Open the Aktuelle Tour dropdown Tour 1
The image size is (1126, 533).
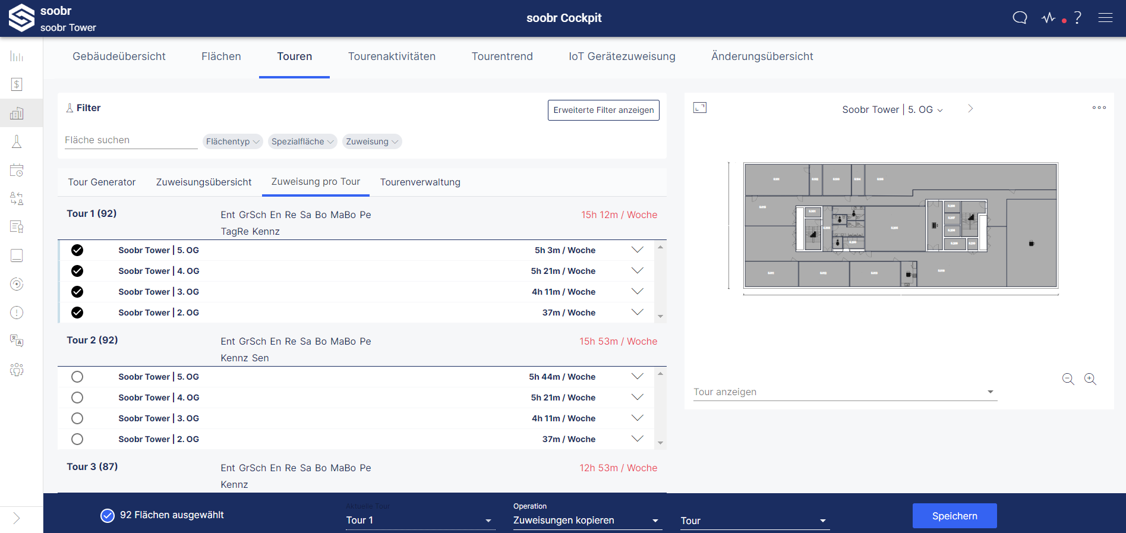(x=420, y=521)
